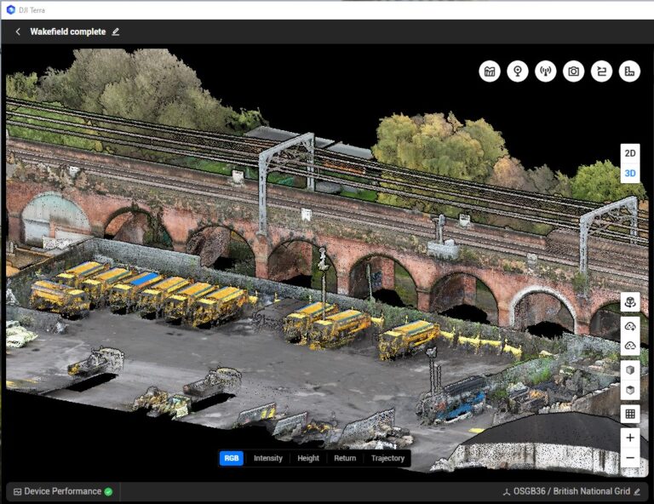
Task: Click the lower point cloud density icon
Action: (x=630, y=345)
